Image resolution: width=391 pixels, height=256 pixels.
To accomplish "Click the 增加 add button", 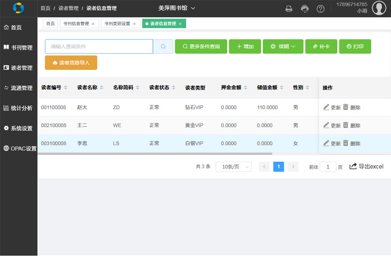I will 245,46.
